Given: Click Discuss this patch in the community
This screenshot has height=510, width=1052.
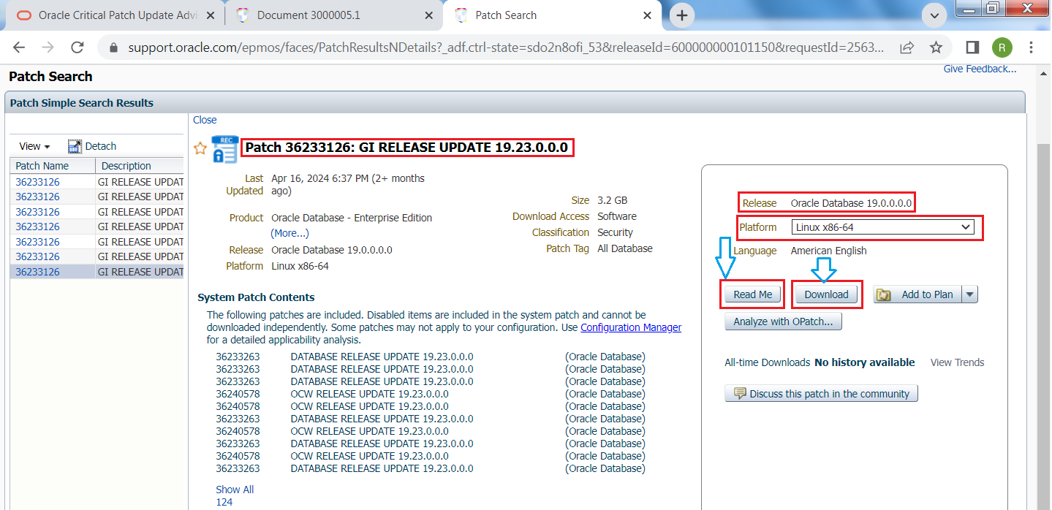Looking at the screenshot, I should (x=821, y=394).
